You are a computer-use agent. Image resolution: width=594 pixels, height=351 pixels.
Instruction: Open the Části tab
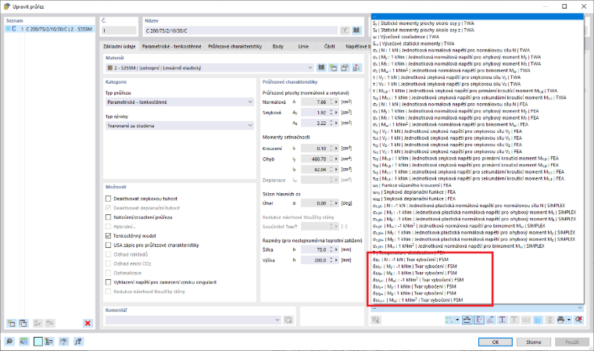[x=329, y=46]
